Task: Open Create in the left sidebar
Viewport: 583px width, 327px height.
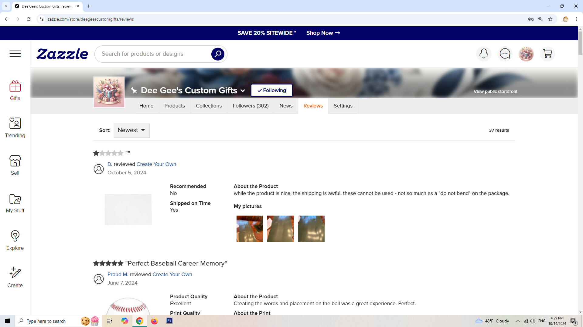Action: 15,278
